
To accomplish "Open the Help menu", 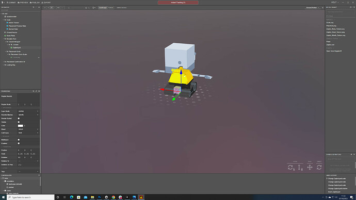I will point(335,2).
